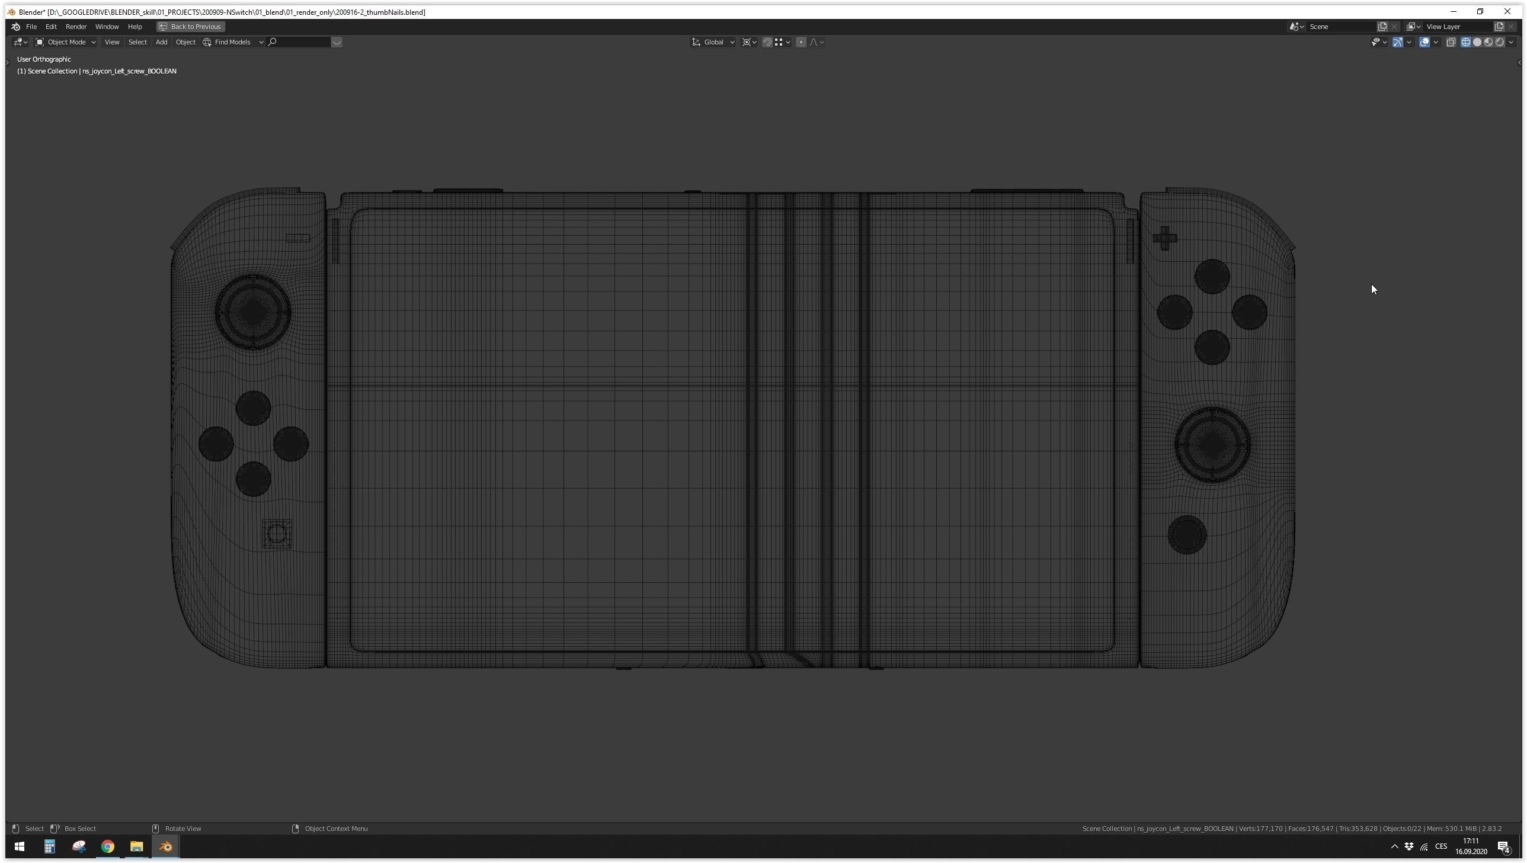Open the snapping options dropdown
Viewport: 1527px width, 863px height.
pyautogui.click(x=783, y=42)
